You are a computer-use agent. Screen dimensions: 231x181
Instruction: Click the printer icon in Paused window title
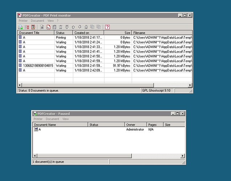[x=35, y=114]
